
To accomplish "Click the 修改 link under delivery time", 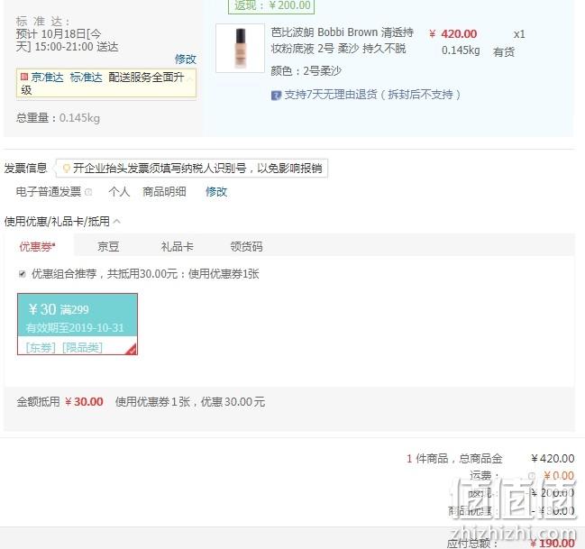I will [186, 59].
